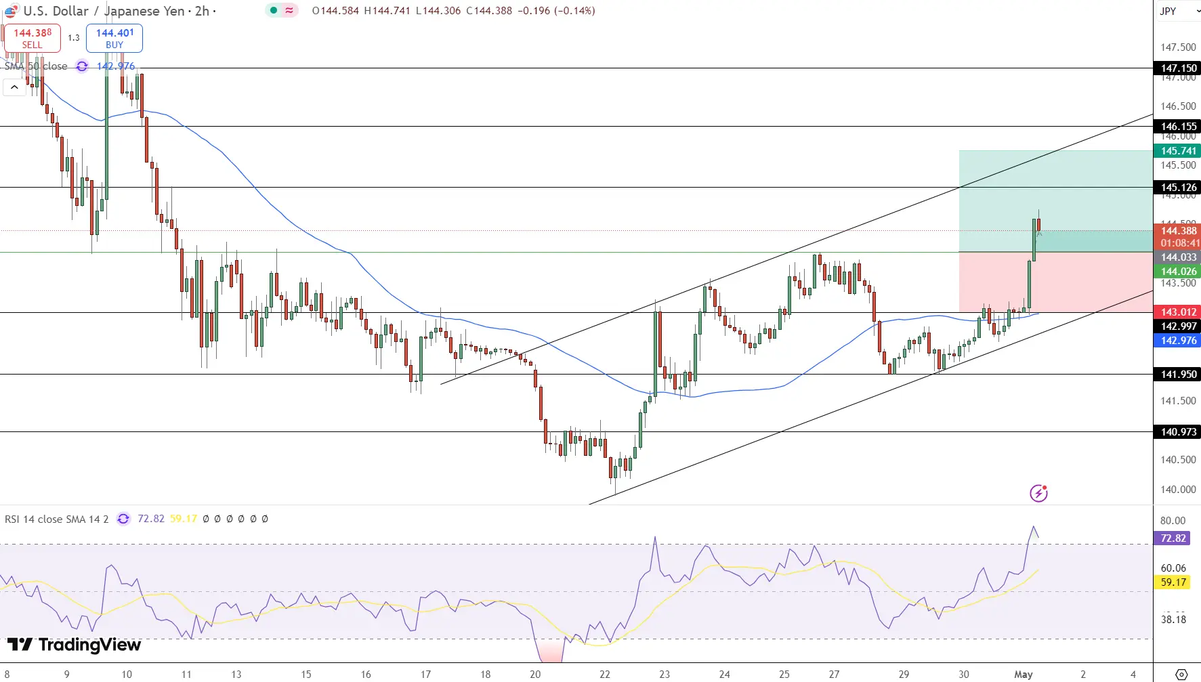Click the spread value 1.3
This screenshot has height=682, width=1201.
73,38
